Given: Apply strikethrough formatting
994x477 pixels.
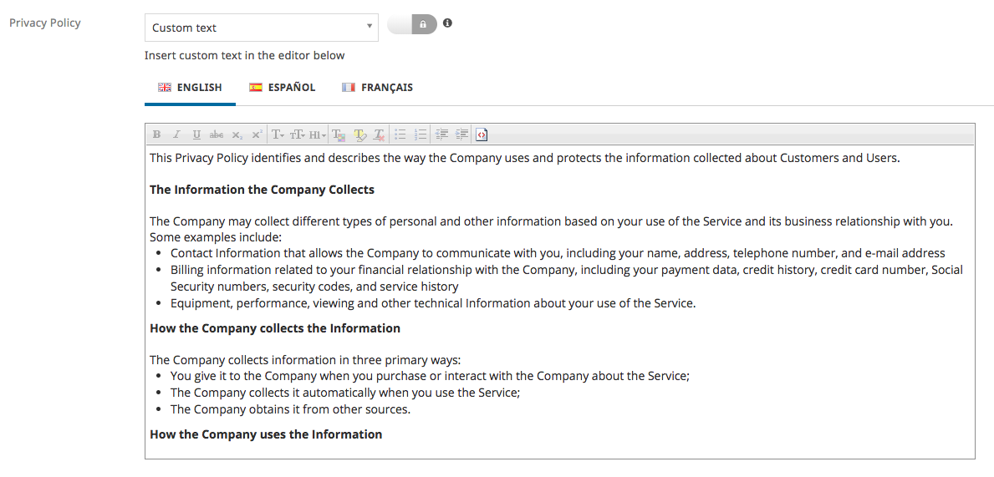Looking at the screenshot, I should click(217, 134).
